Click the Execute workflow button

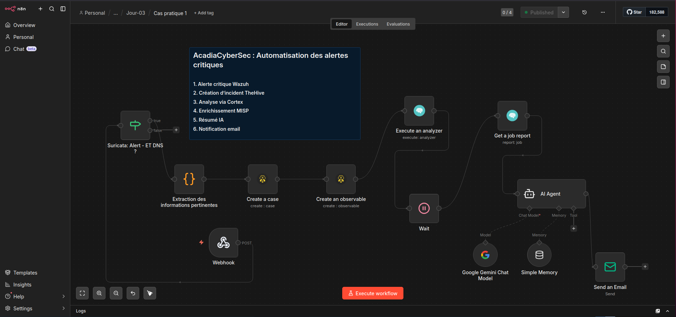pyautogui.click(x=373, y=293)
